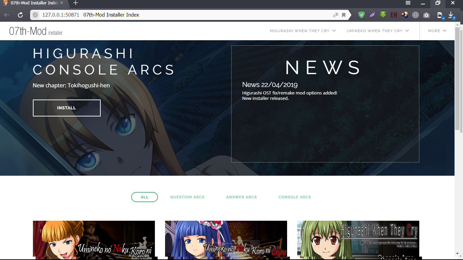Image resolution: width=463 pixels, height=260 pixels.
Task: Filter by Console Arcs
Action: 295,197
